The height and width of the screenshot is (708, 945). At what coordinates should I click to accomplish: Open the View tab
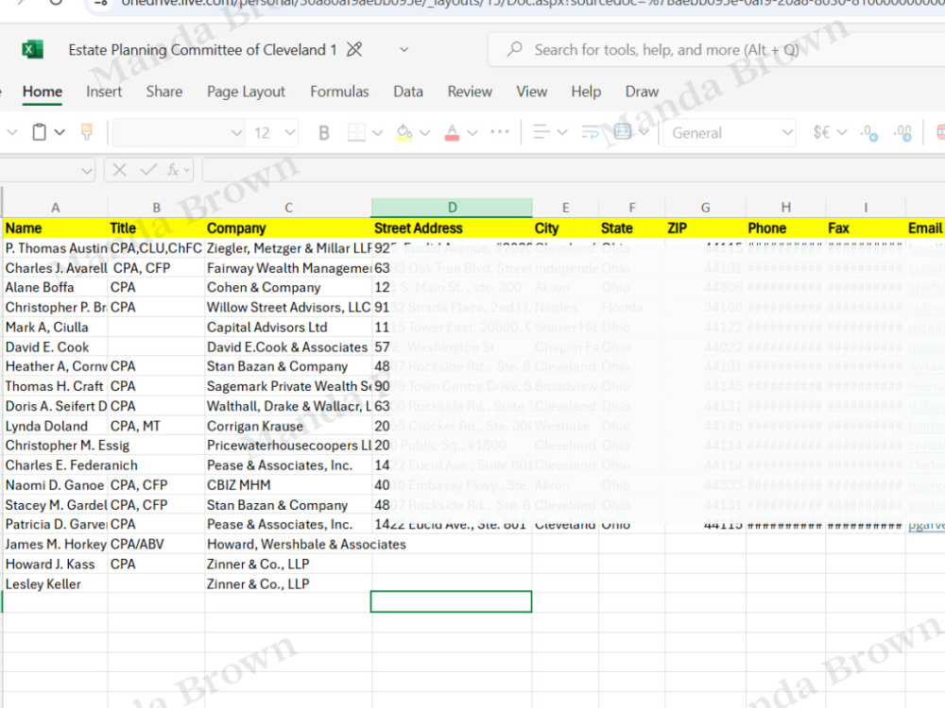tap(531, 92)
